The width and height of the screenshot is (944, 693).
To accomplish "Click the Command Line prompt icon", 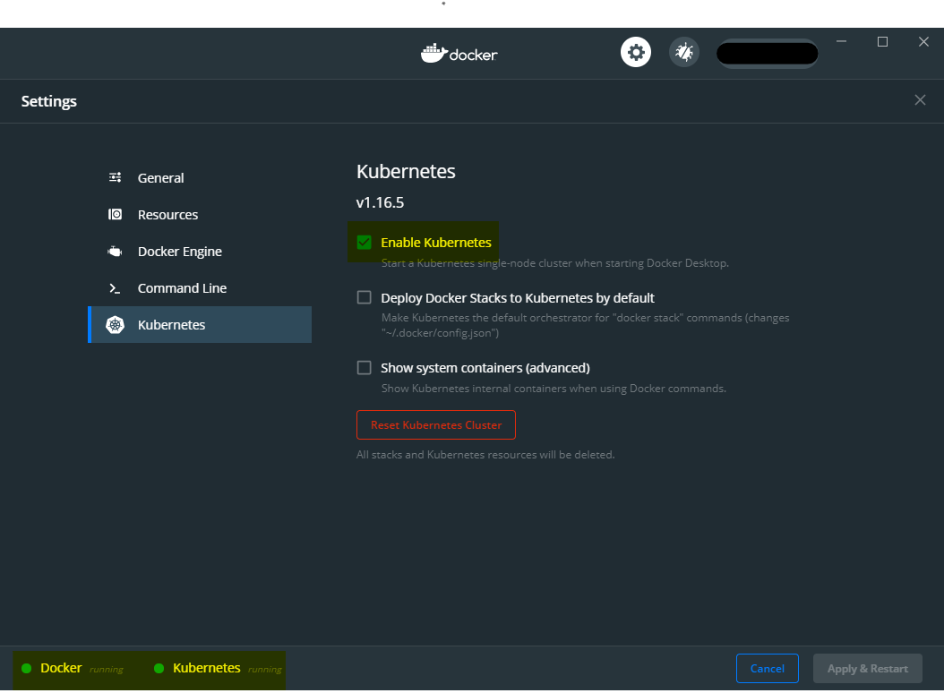I will tap(115, 288).
